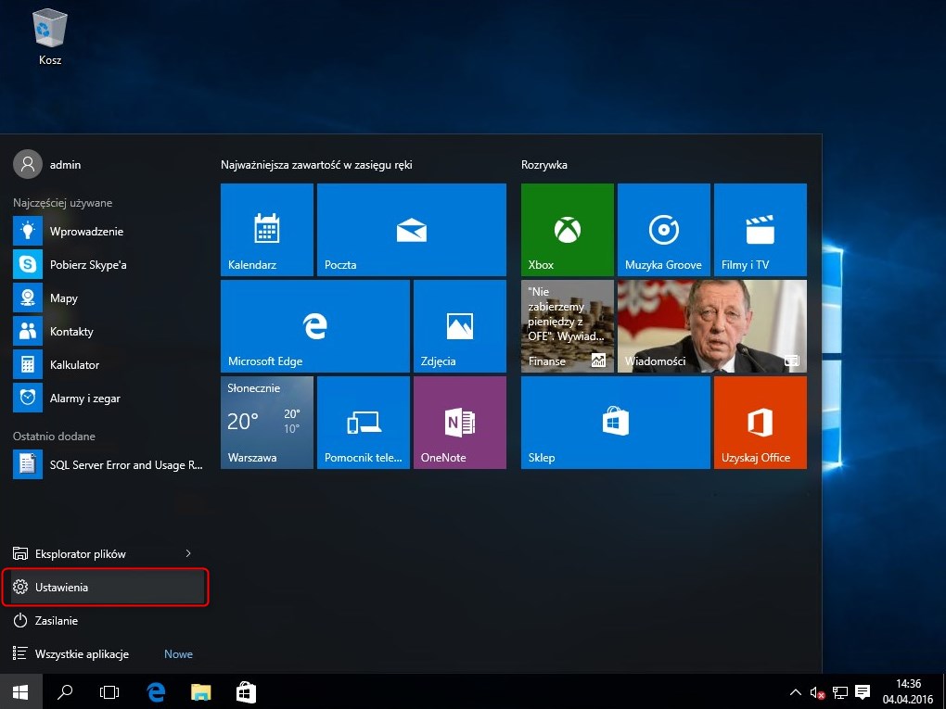Viewport: 946px width, 709px height.
Task: Open Kalkulator from most used list
Action: click(x=74, y=365)
